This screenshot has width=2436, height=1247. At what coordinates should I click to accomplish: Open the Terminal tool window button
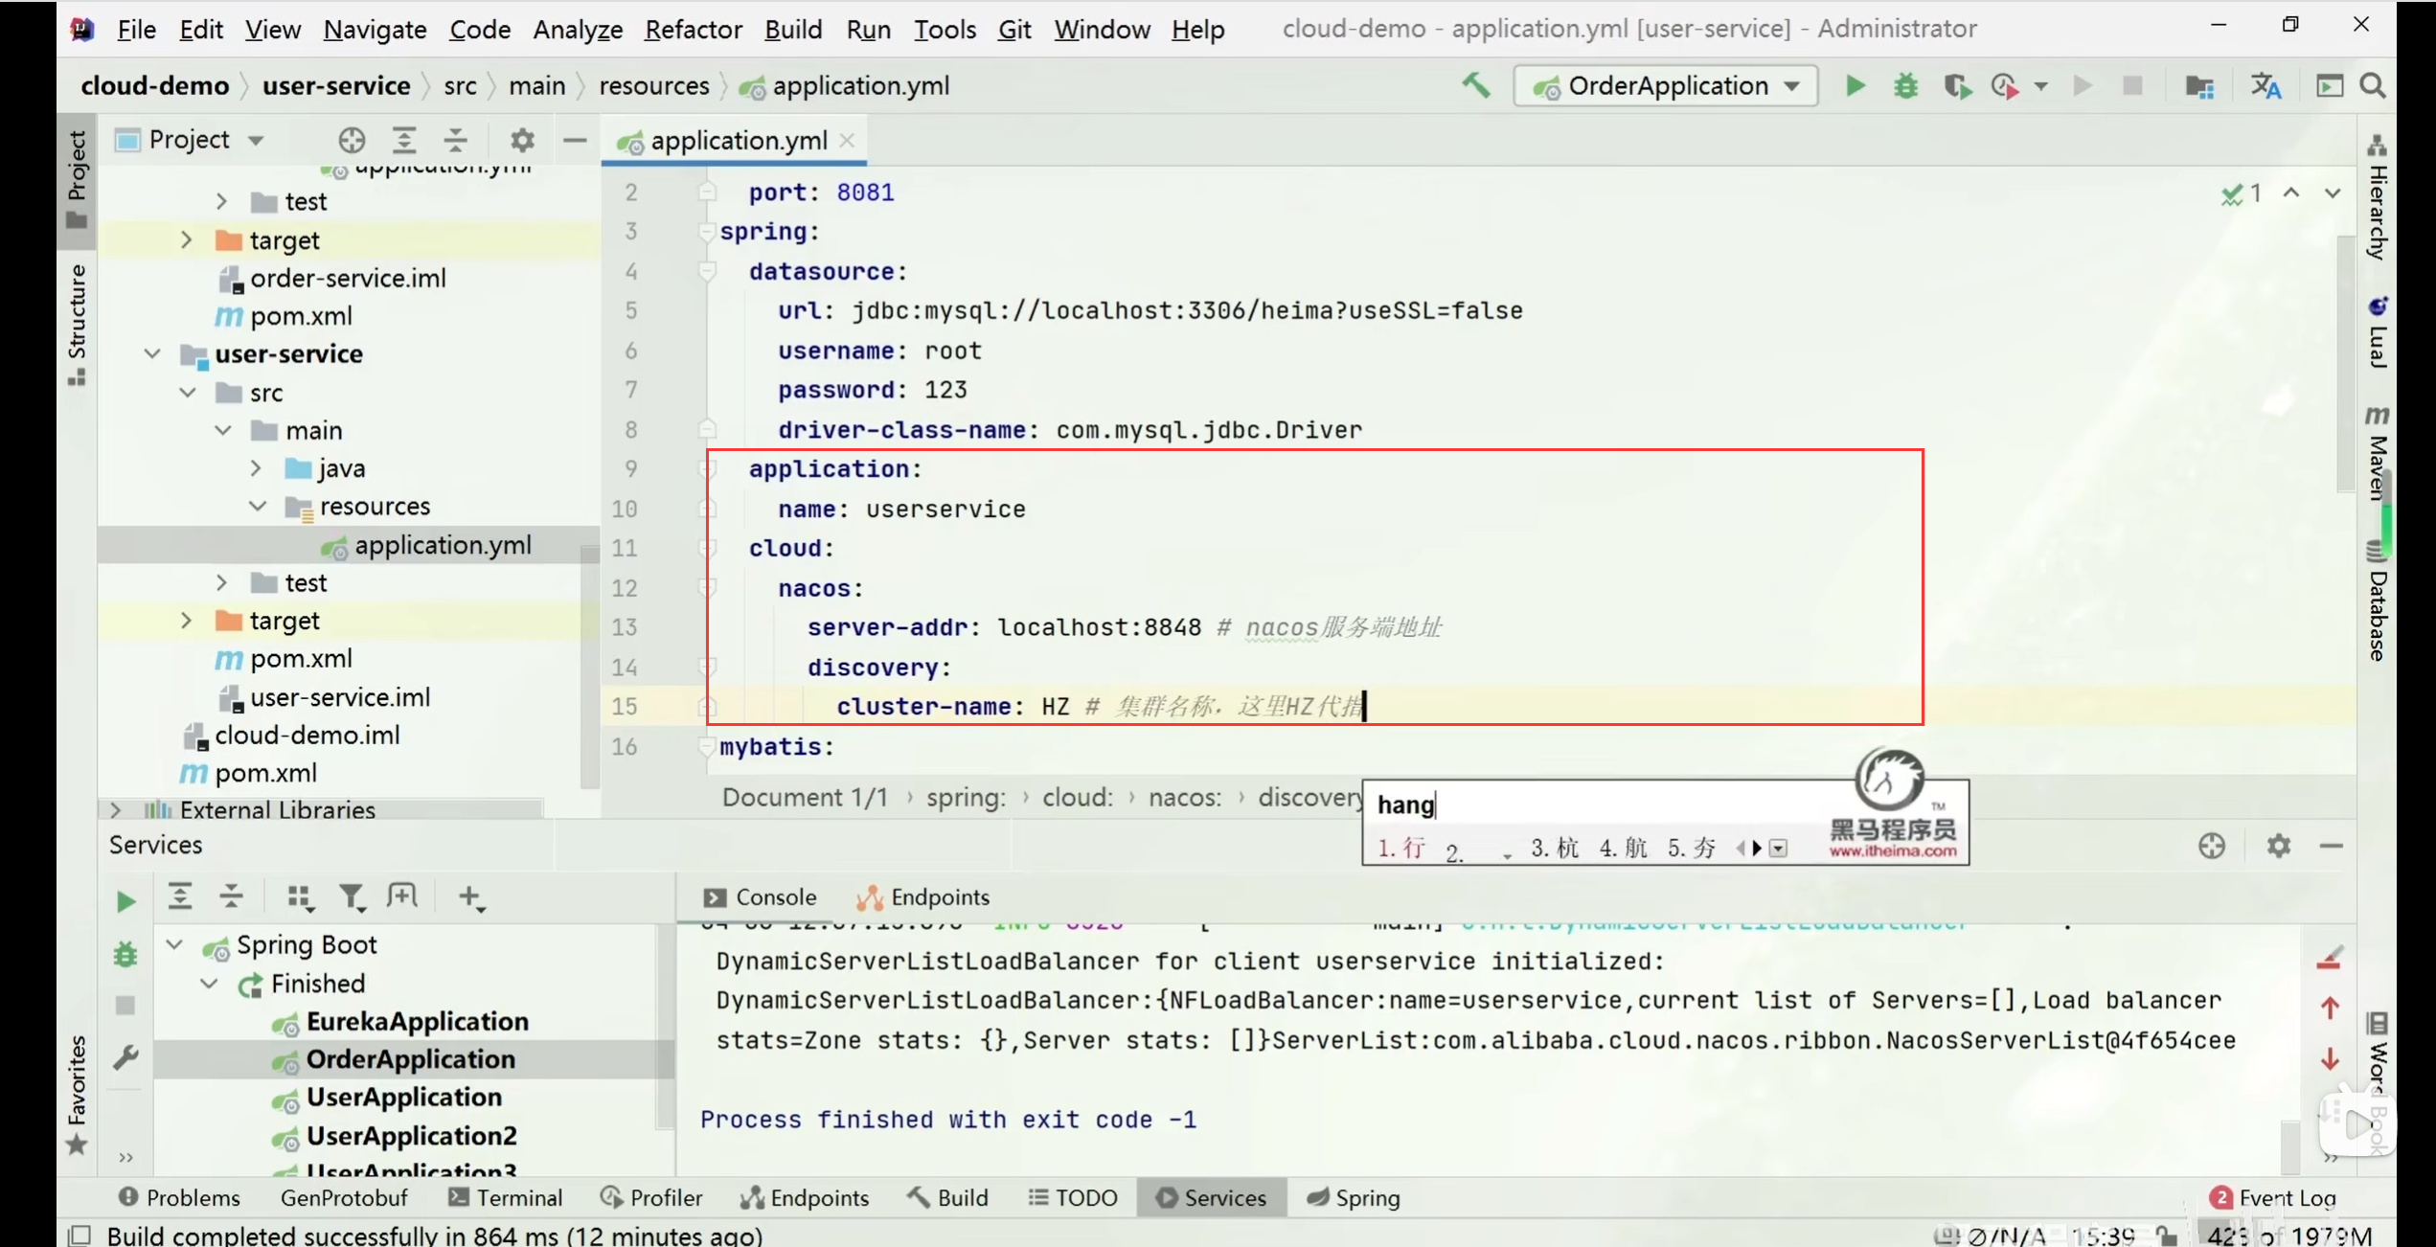(506, 1198)
